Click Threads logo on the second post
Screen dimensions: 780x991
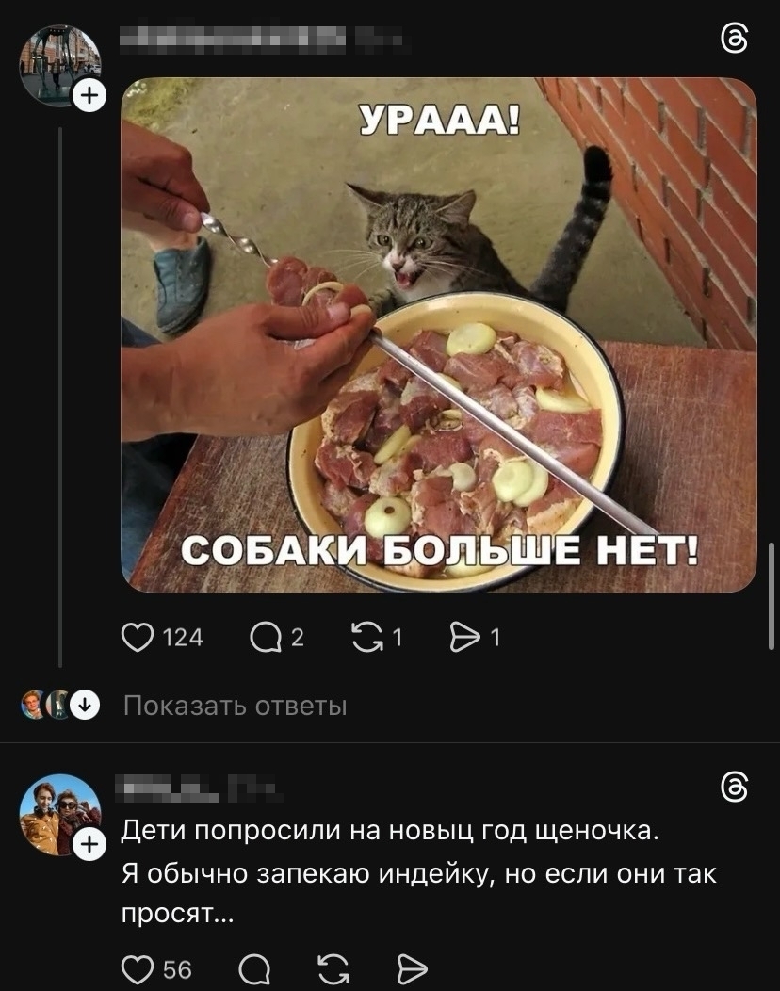[735, 788]
